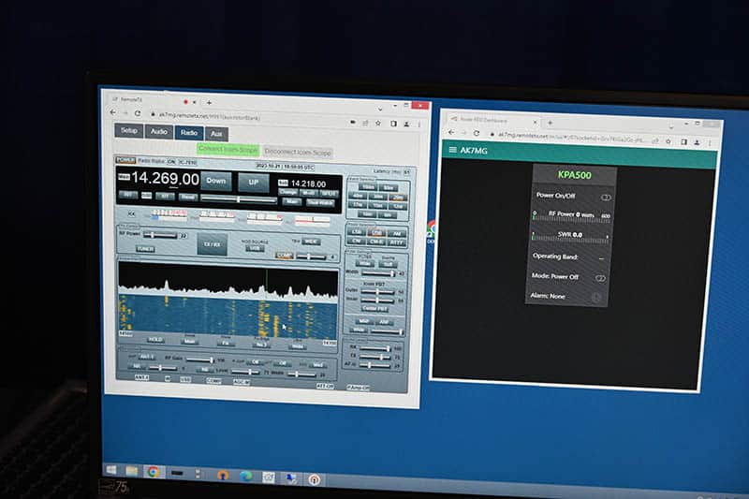749x499 pixels.
Task: Switch to the Audio tab
Action: (x=159, y=131)
